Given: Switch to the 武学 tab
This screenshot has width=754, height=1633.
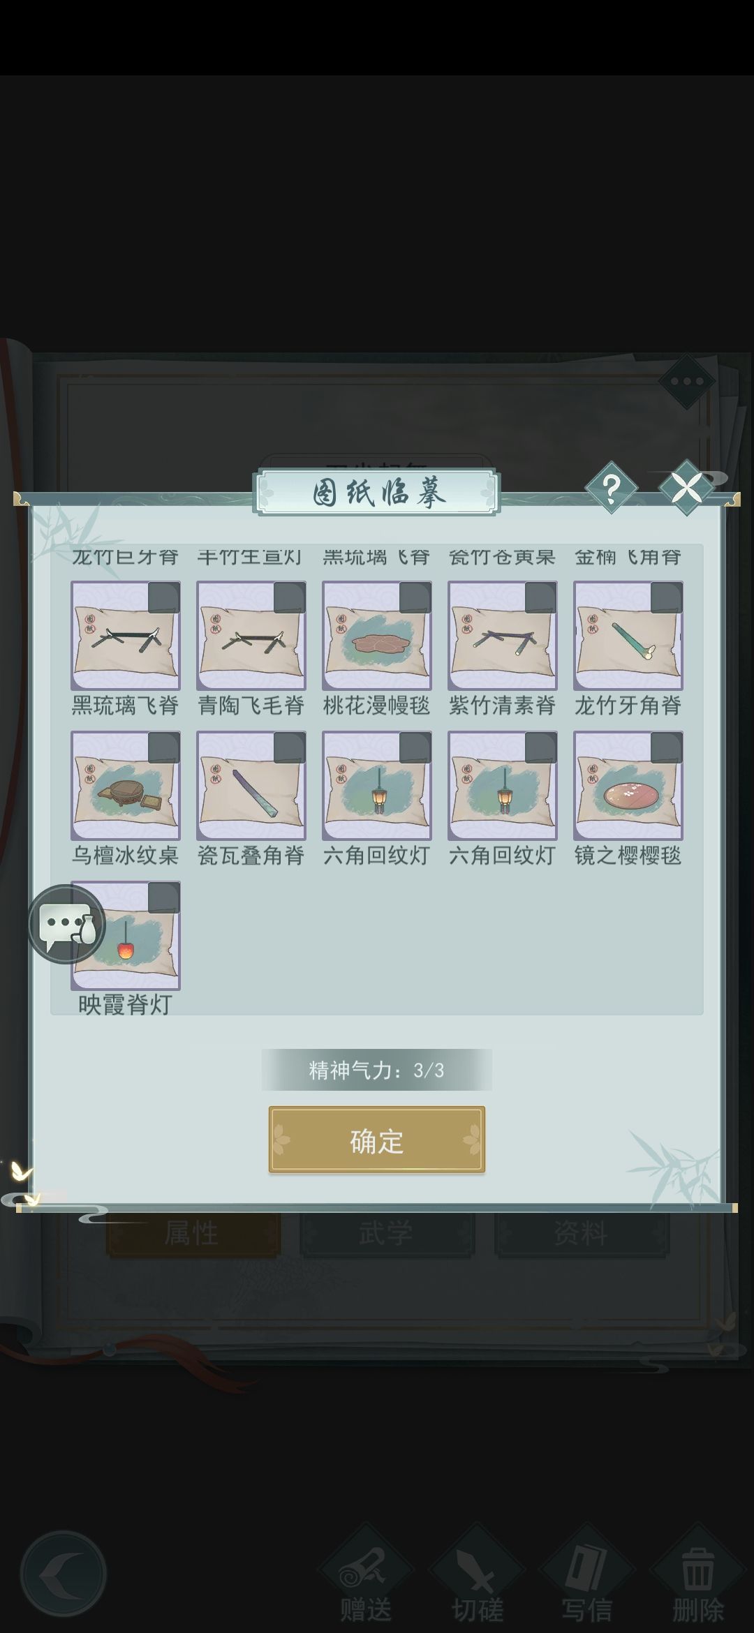Looking at the screenshot, I should tap(387, 1233).
